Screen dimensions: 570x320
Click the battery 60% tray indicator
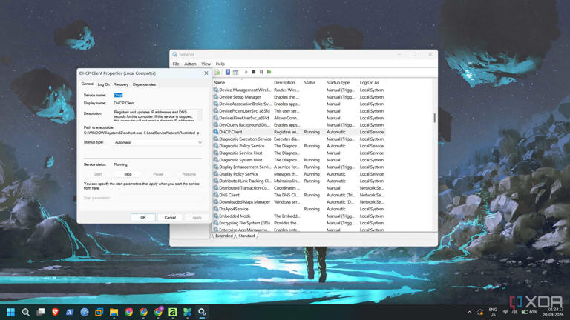(x=529, y=312)
